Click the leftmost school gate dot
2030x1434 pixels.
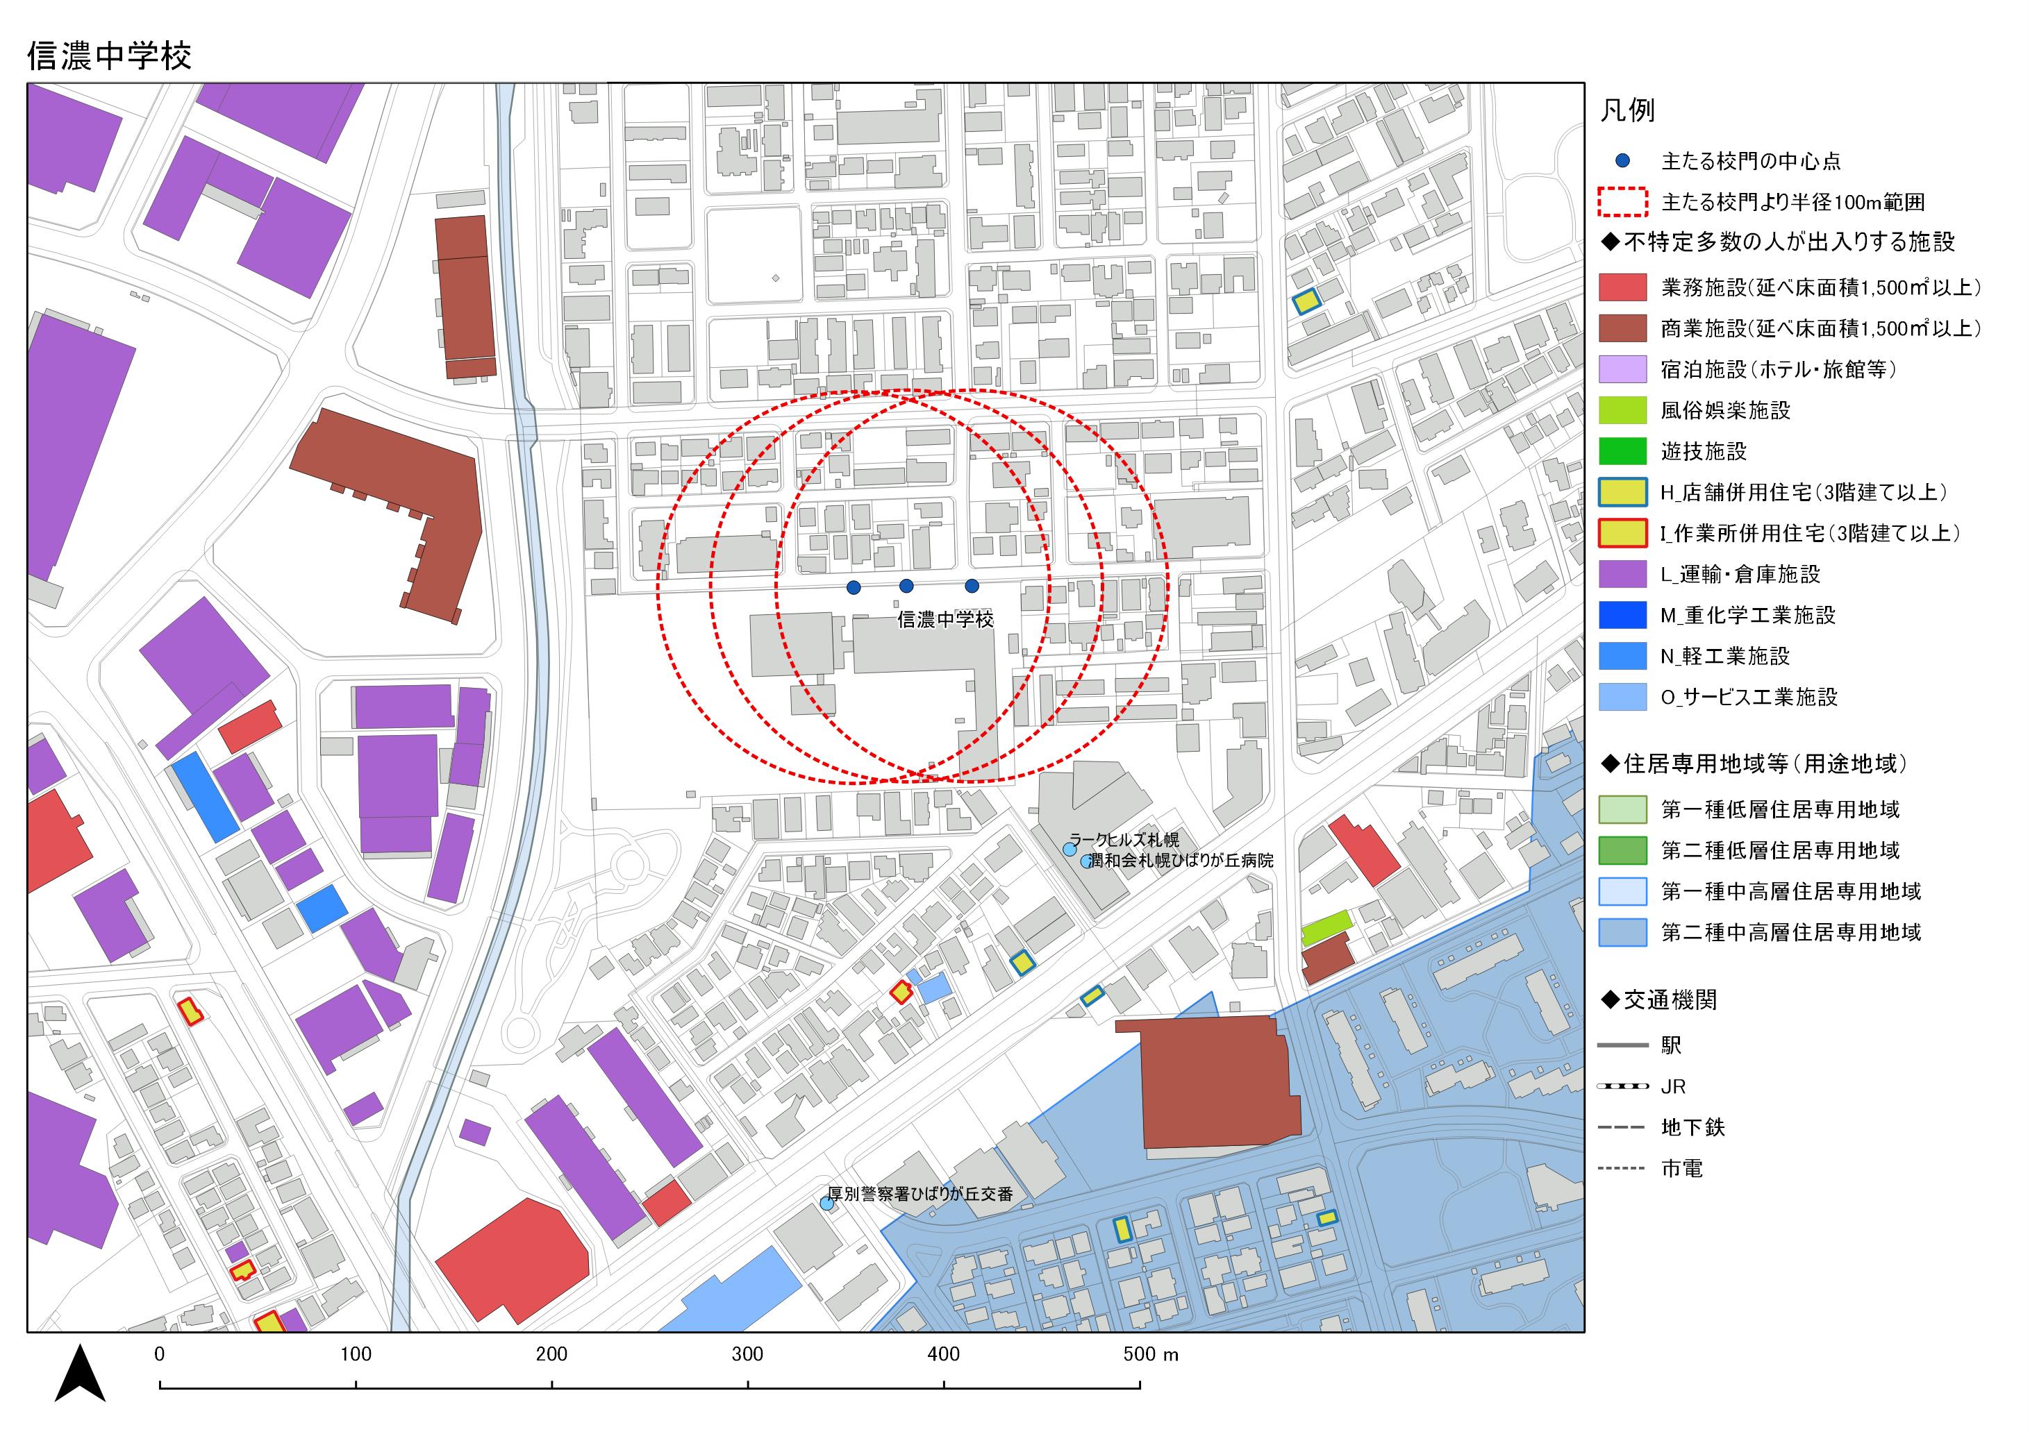tap(854, 588)
